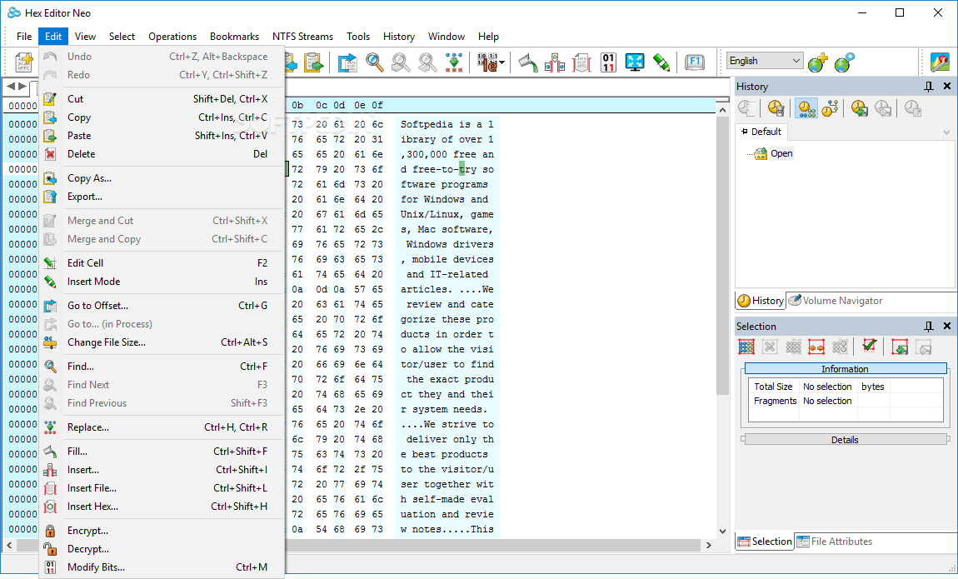
Task: Open the English language dropdown
Action: pyautogui.click(x=765, y=61)
